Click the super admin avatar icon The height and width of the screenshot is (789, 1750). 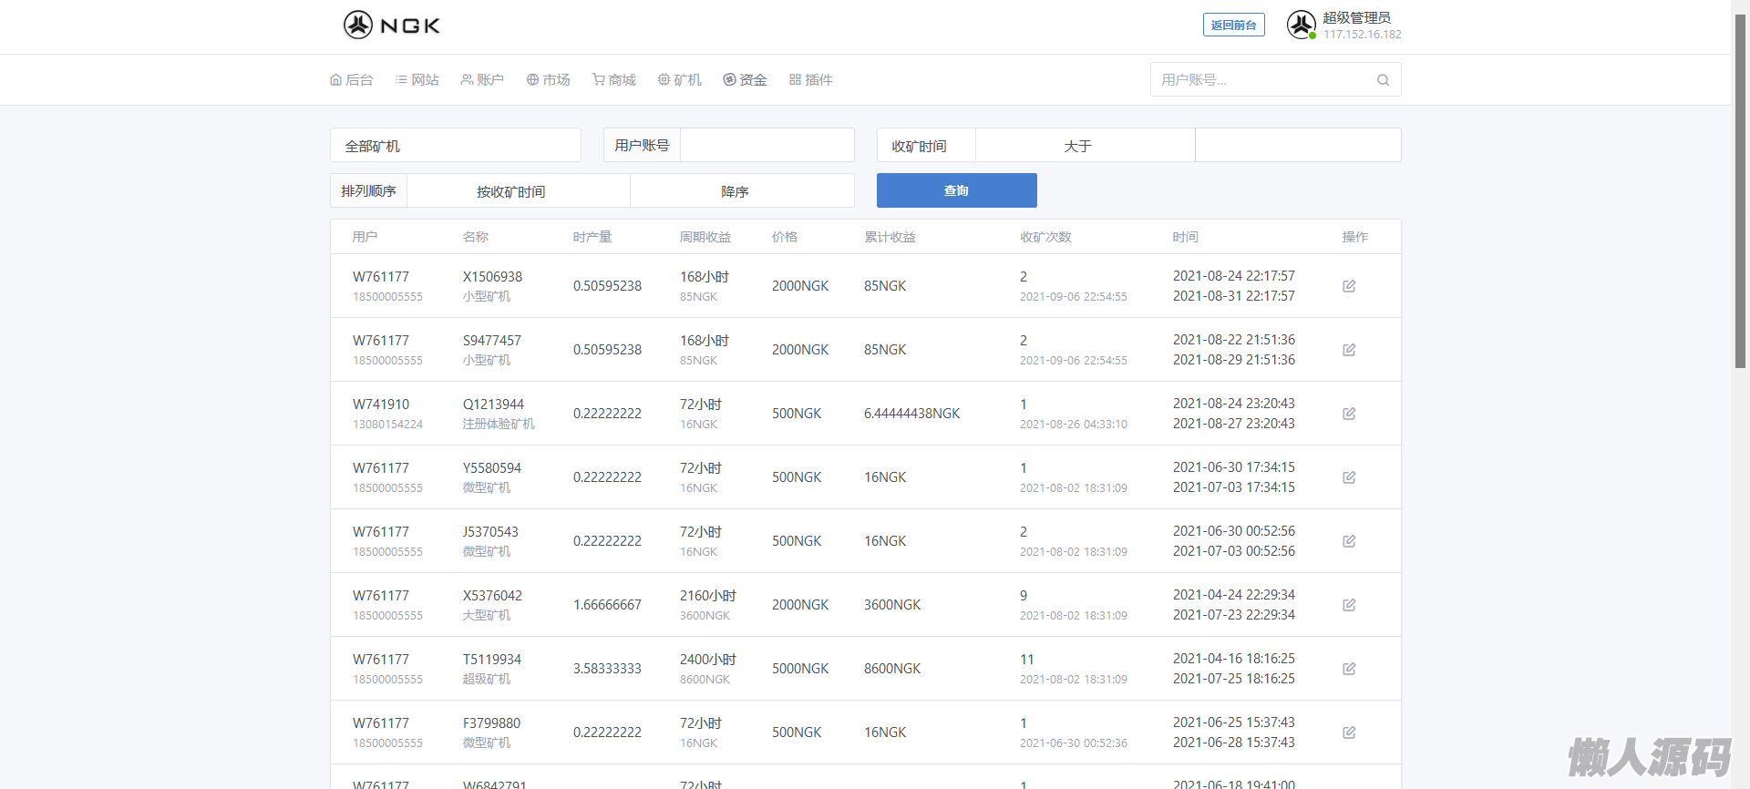(x=1301, y=25)
